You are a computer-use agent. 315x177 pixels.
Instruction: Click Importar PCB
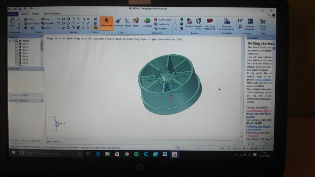pos(198,24)
